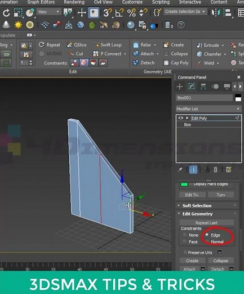Select the Cut tool
Screen dimensions: 244x294
pos(76,54)
